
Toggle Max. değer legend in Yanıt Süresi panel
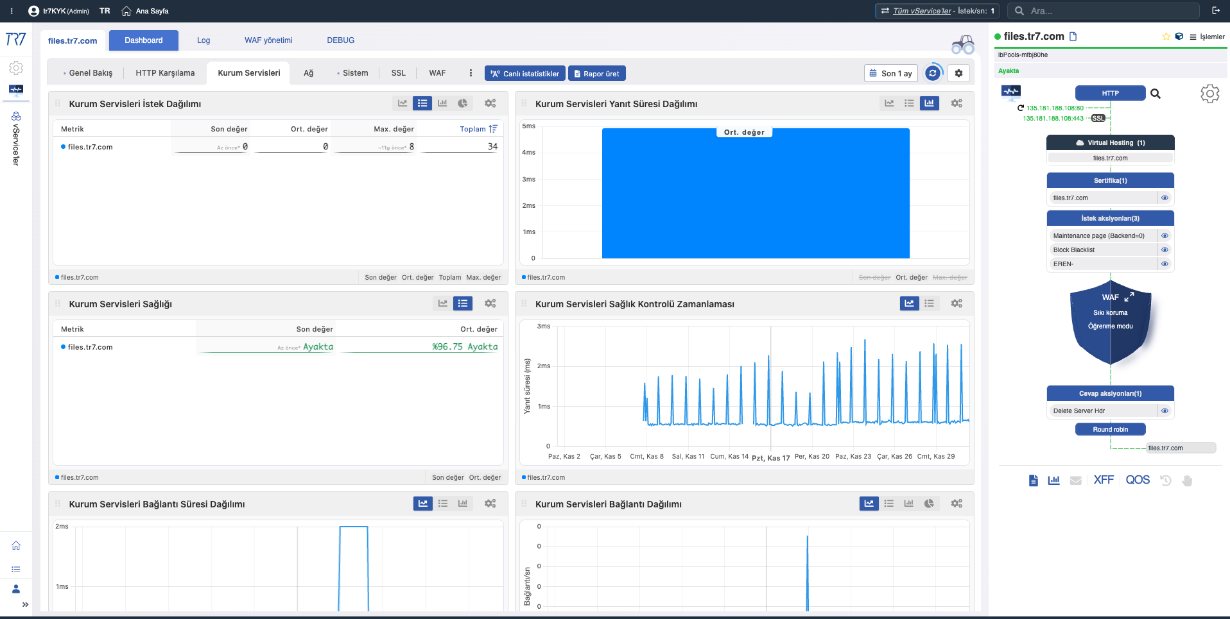pyautogui.click(x=949, y=277)
